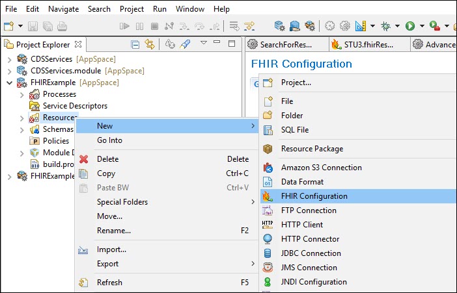The image size is (457, 293).
Task: Click the Debug bug icon
Action: [386, 26]
